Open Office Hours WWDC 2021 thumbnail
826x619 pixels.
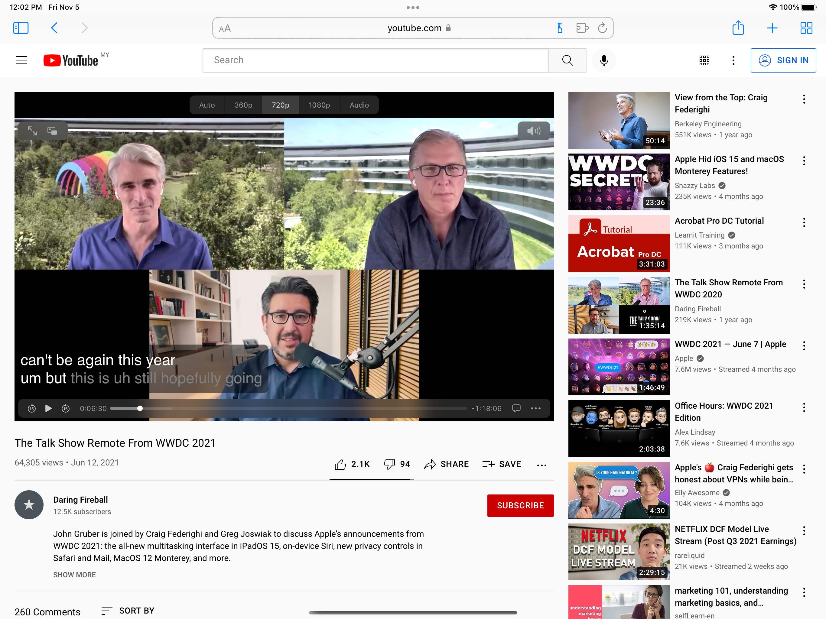tap(619, 428)
